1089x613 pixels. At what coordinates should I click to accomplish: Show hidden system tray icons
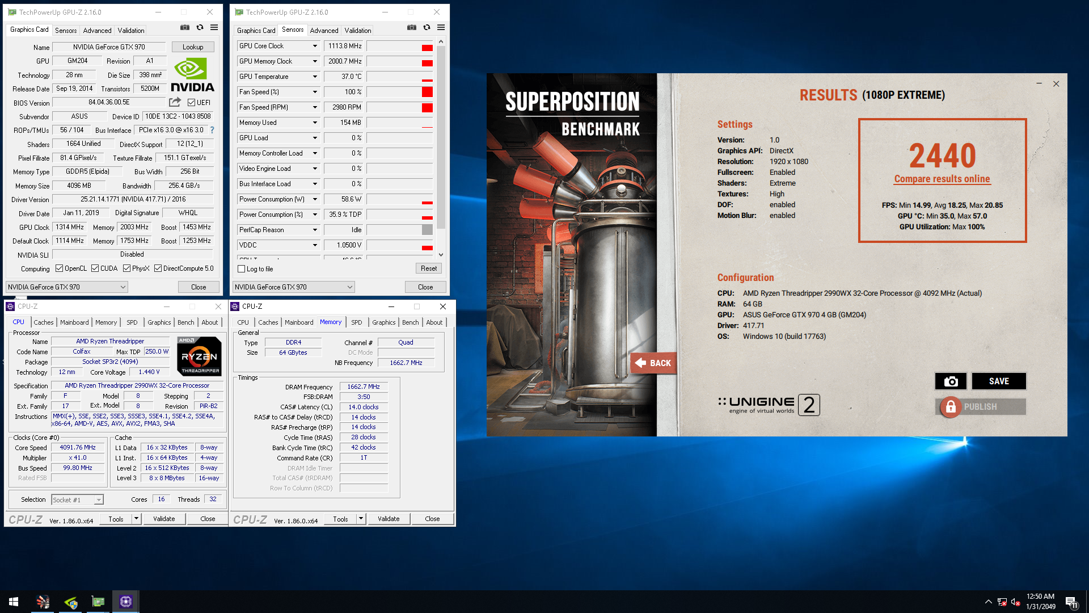[989, 602]
